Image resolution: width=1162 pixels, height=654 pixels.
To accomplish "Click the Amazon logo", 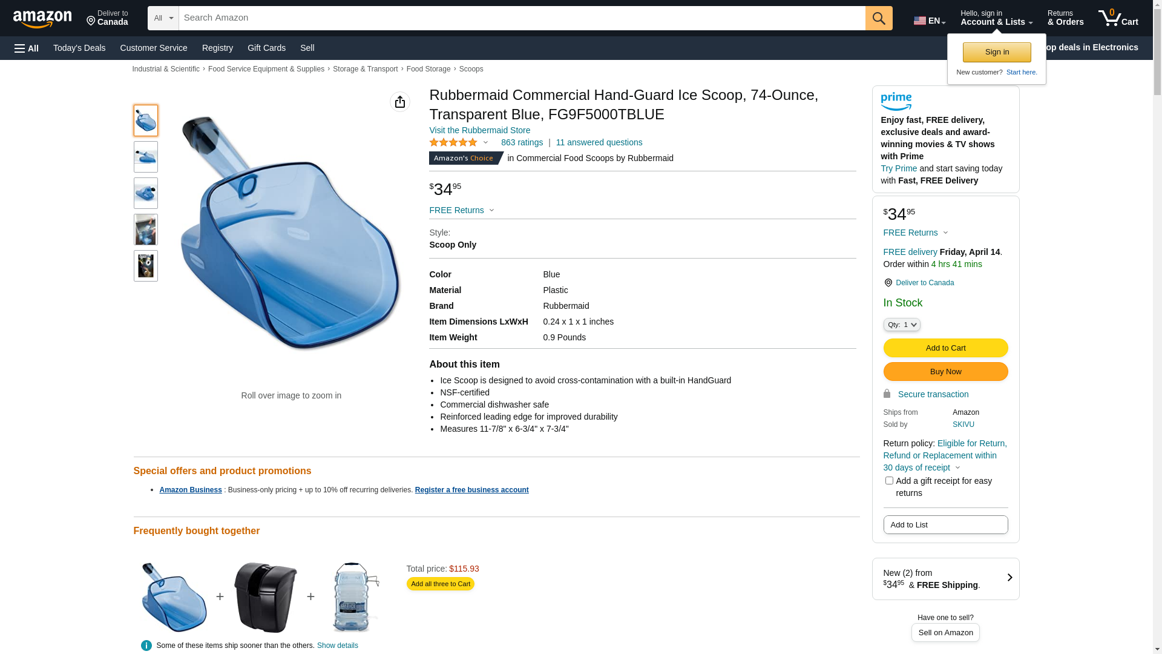I will (42, 19).
